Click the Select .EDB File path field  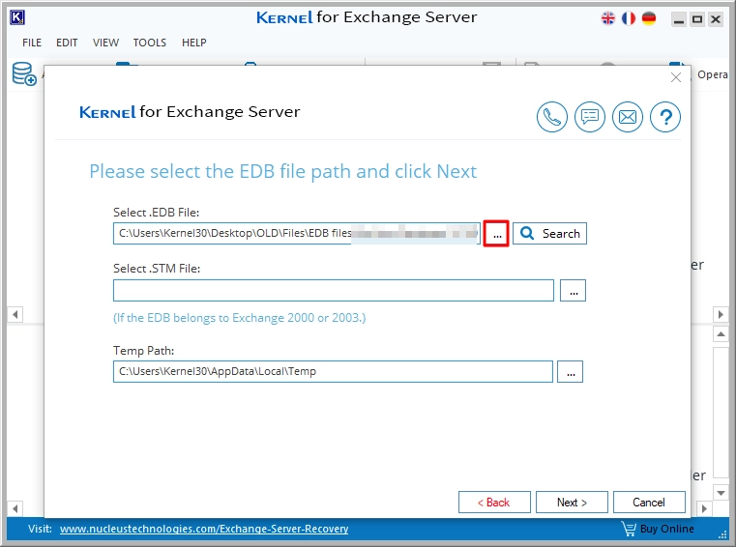pos(297,234)
